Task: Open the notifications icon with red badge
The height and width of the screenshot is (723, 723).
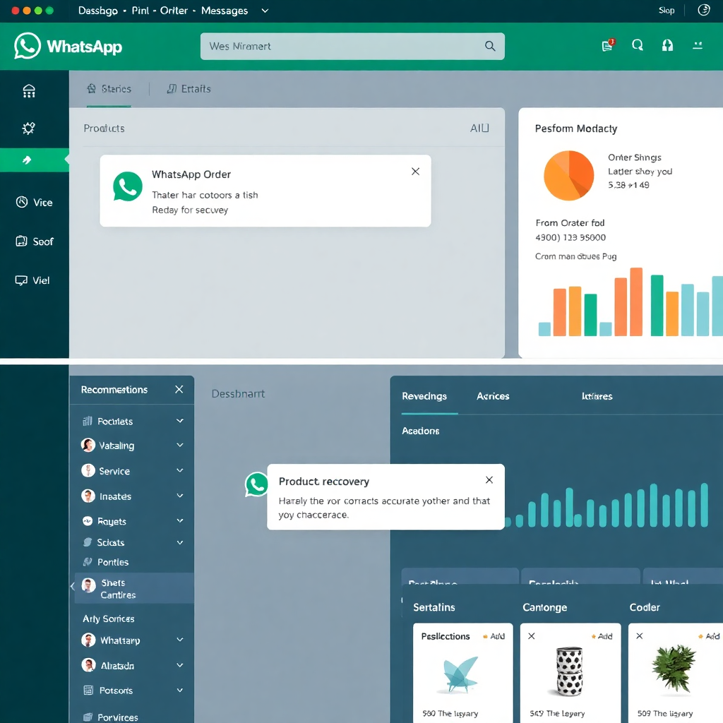Action: tap(607, 46)
